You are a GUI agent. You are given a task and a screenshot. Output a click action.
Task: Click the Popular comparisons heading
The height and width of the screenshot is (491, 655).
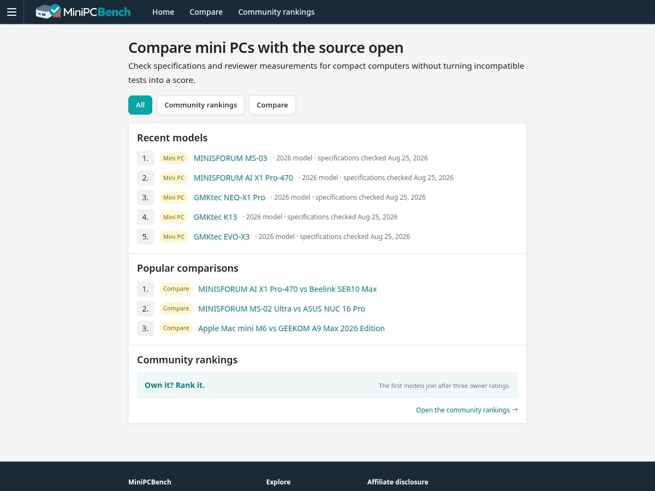click(188, 268)
